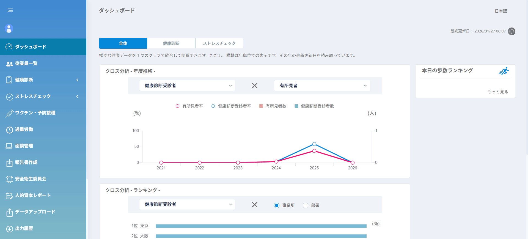Click the hamburger menu icon
The width and height of the screenshot is (528, 239).
click(x=10, y=10)
